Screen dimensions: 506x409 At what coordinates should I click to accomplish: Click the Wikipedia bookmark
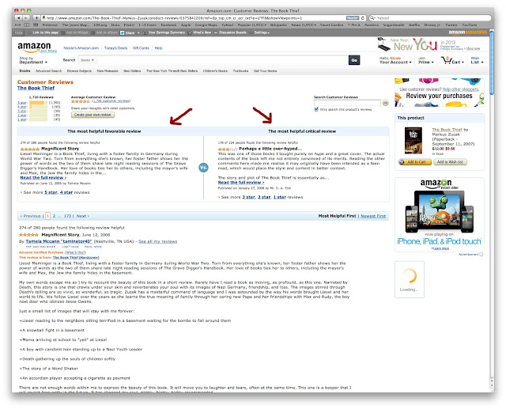(278, 25)
